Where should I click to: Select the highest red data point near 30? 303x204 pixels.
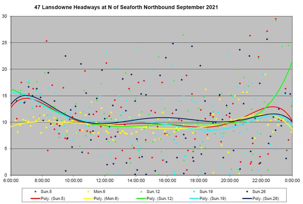pyautogui.click(x=275, y=19)
